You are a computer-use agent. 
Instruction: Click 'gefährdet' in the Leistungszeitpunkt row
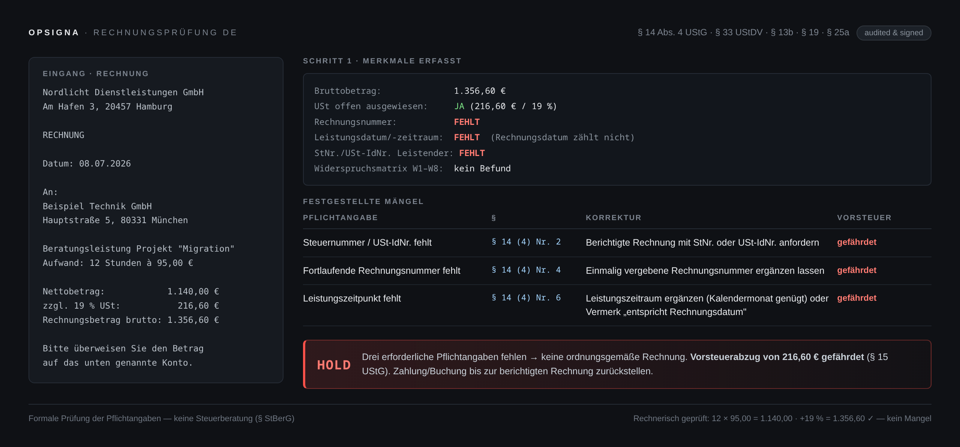point(856,298)
